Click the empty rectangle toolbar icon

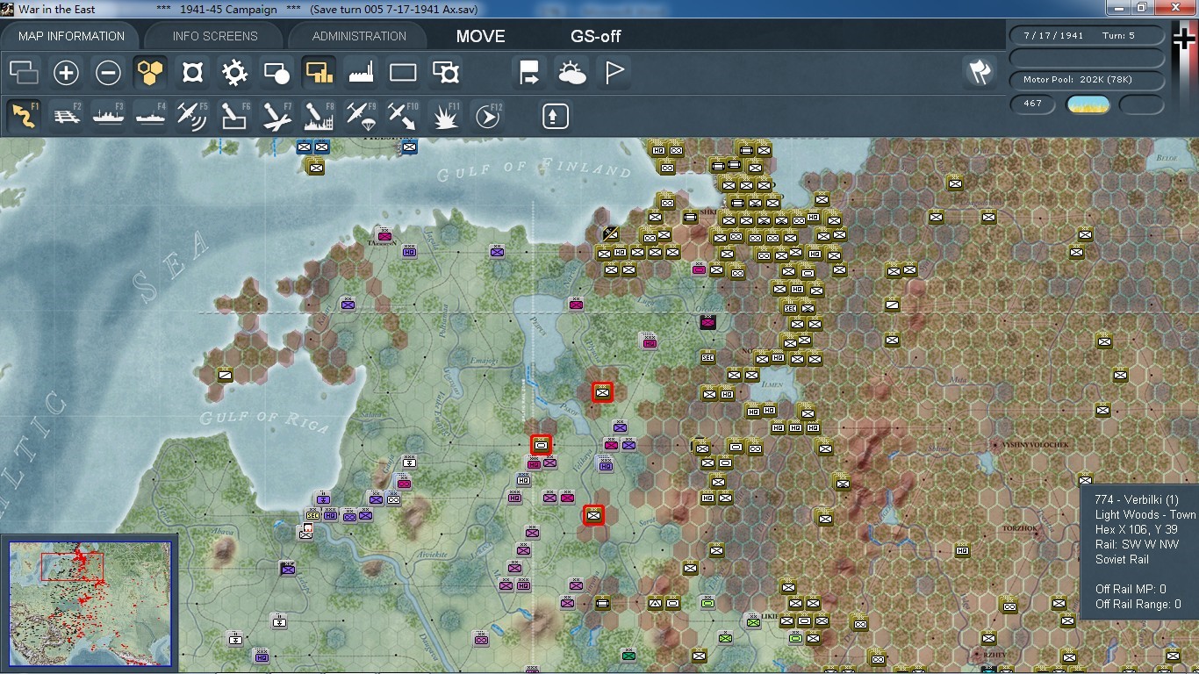pos(403,72)
